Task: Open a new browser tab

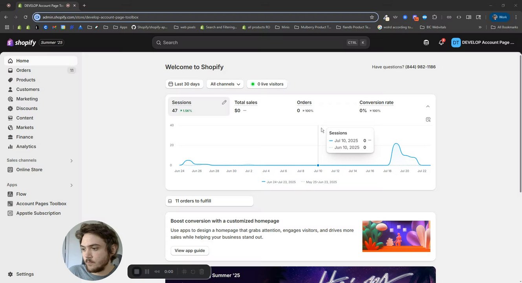Action: (x=84, y=6)
